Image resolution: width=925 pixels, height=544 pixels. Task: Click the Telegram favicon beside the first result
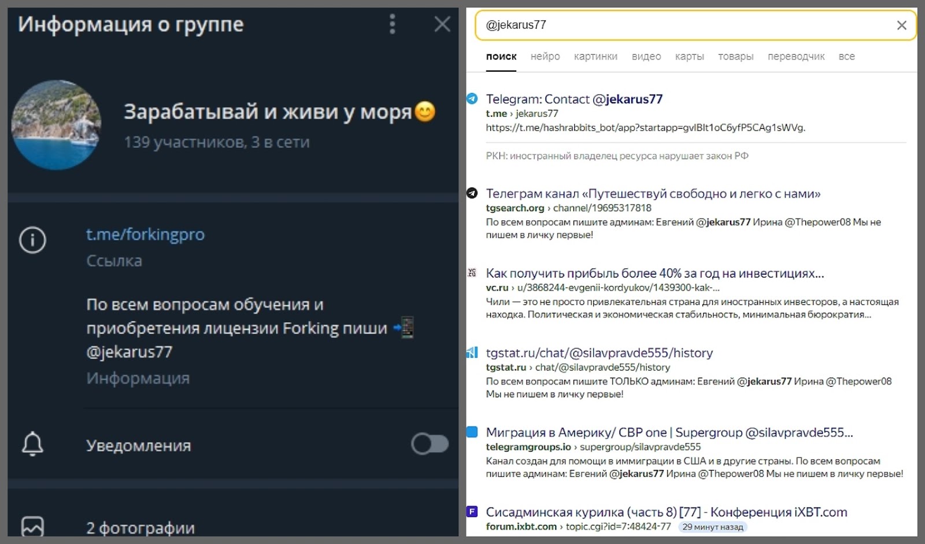pos(472,99)
